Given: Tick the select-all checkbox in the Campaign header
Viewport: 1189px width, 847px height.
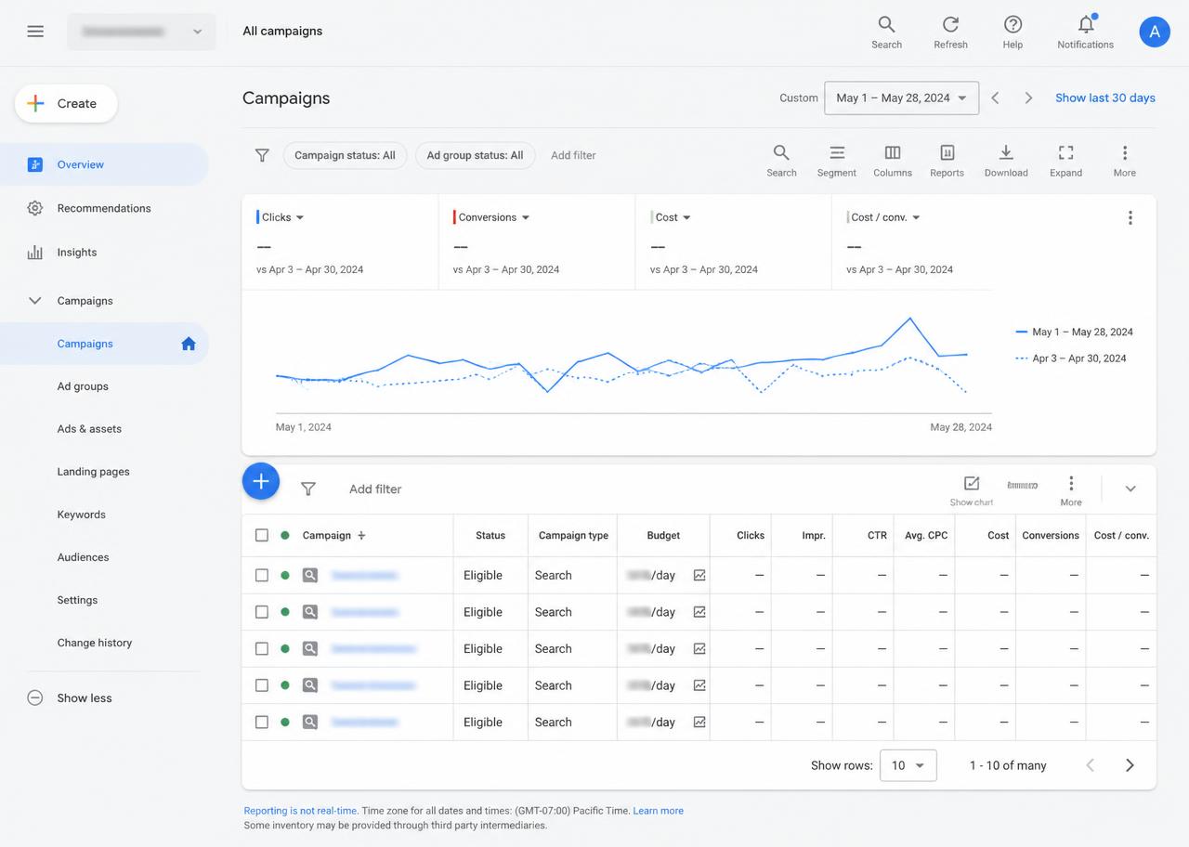Looking at the screenshot, I should click(x=262, y=535).
